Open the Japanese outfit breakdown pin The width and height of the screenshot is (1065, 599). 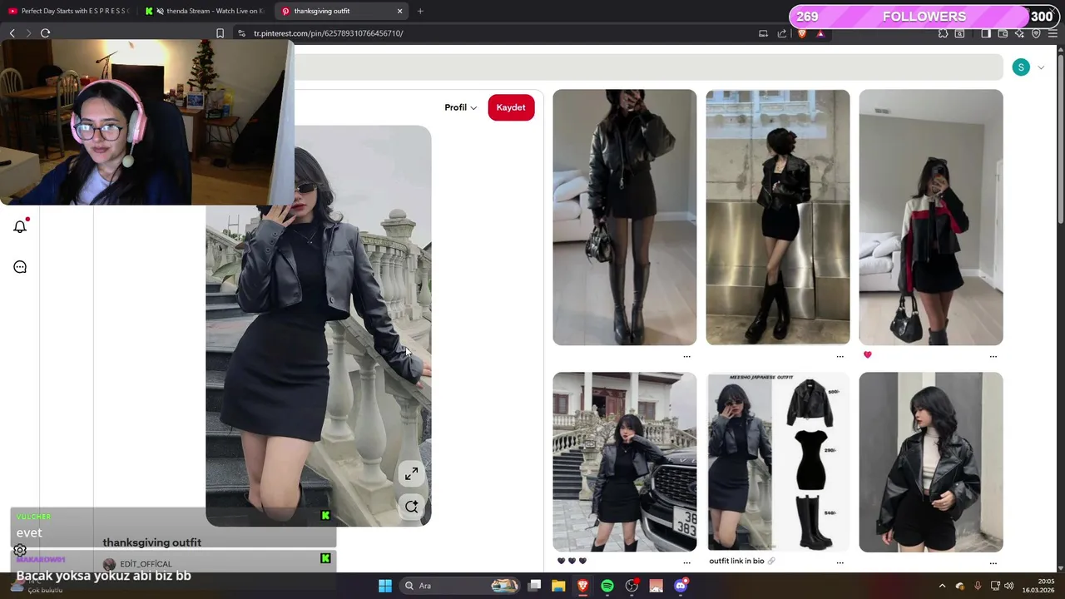(778, 462)
